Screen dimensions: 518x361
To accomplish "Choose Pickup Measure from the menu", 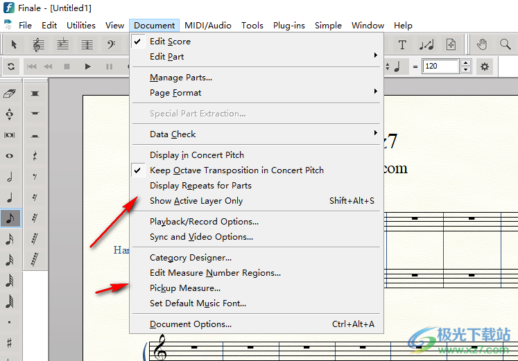I will tap(185, 288).
